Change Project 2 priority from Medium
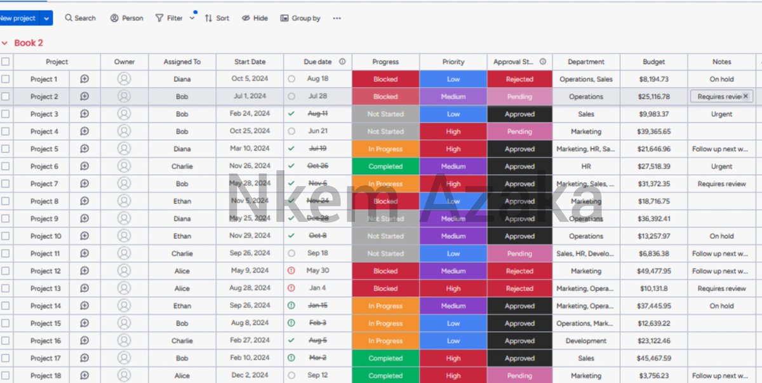 click(x=453, y=97)
